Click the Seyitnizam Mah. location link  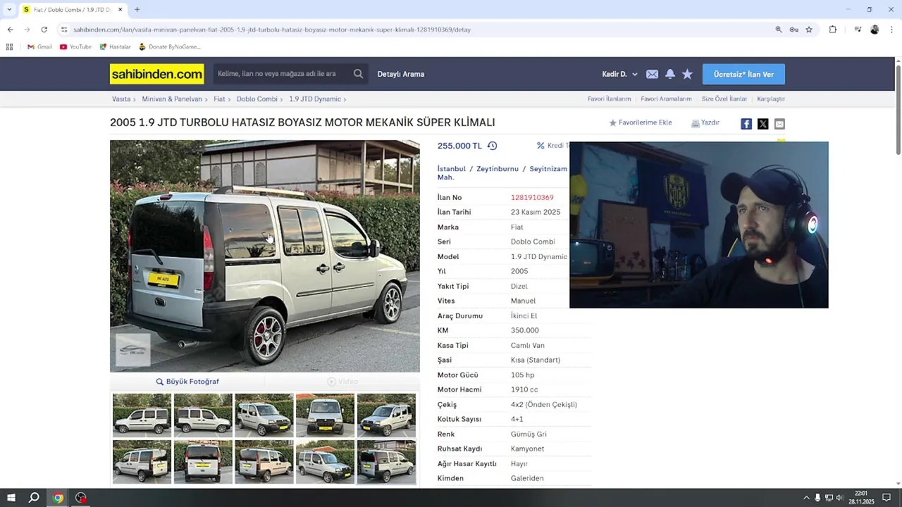click(502, 173)
